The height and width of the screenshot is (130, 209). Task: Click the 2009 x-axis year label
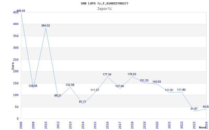(x=33, y=125)
